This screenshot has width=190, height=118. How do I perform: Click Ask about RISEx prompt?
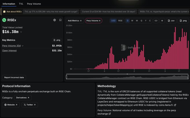tap(12, 11)
